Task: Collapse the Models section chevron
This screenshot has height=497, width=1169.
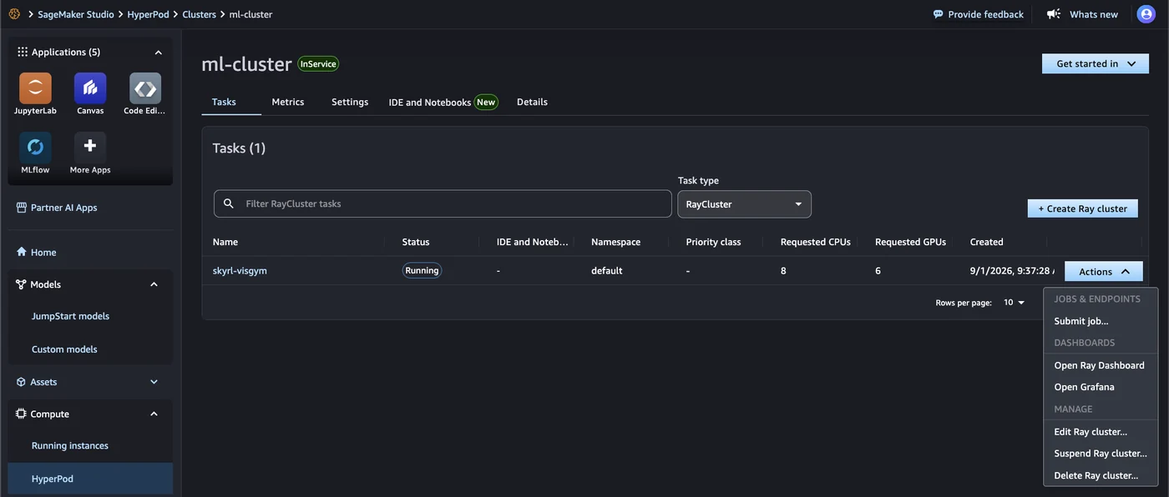Action: (154, 284)
